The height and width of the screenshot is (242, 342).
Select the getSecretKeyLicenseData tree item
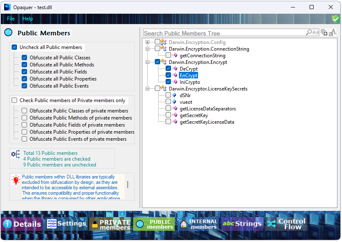207,122
